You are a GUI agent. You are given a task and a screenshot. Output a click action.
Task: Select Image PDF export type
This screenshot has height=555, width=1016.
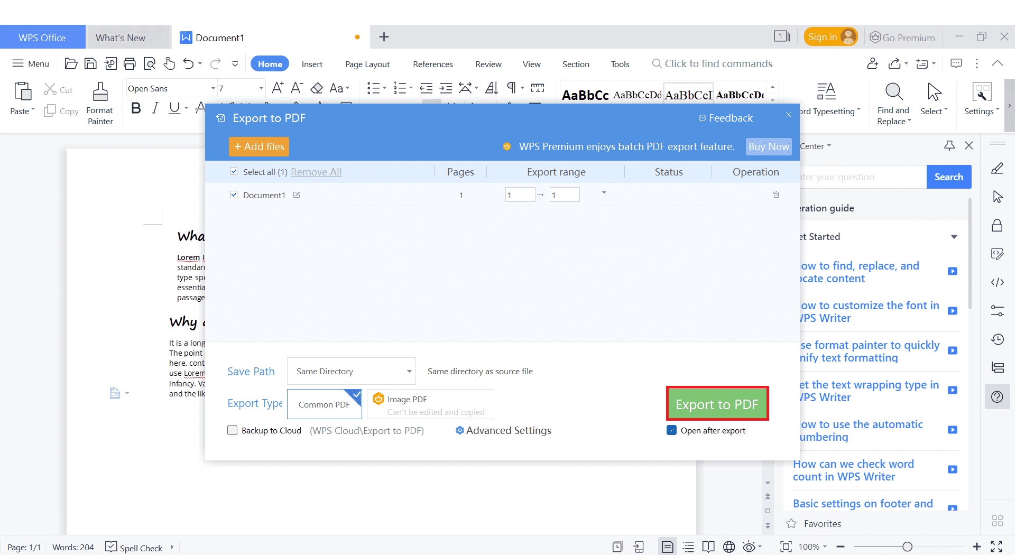[430, 404]
